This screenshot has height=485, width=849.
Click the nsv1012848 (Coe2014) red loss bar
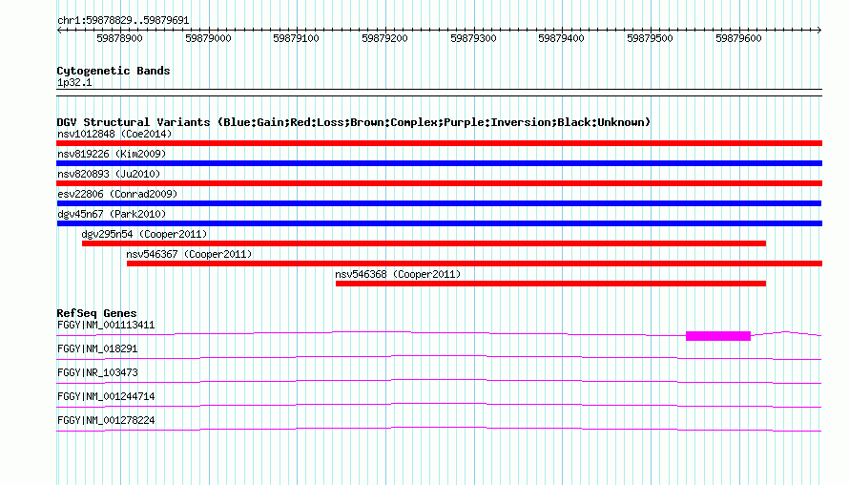tap(439, 143)
